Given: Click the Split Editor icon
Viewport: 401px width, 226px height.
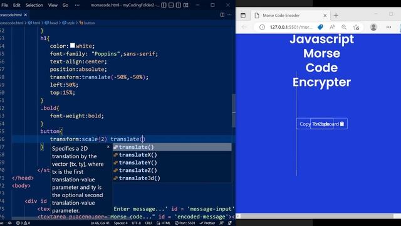Looking at the screenshot, I should point(222,15).
